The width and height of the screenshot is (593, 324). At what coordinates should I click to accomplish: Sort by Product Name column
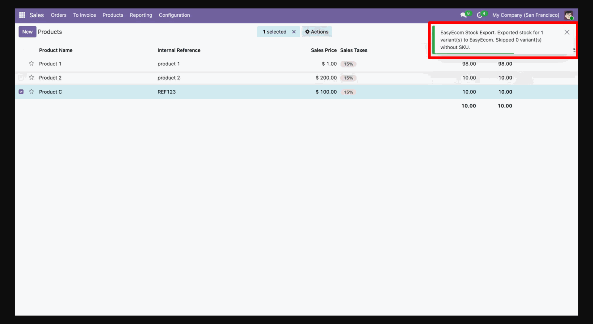click(x=56, y=50)
